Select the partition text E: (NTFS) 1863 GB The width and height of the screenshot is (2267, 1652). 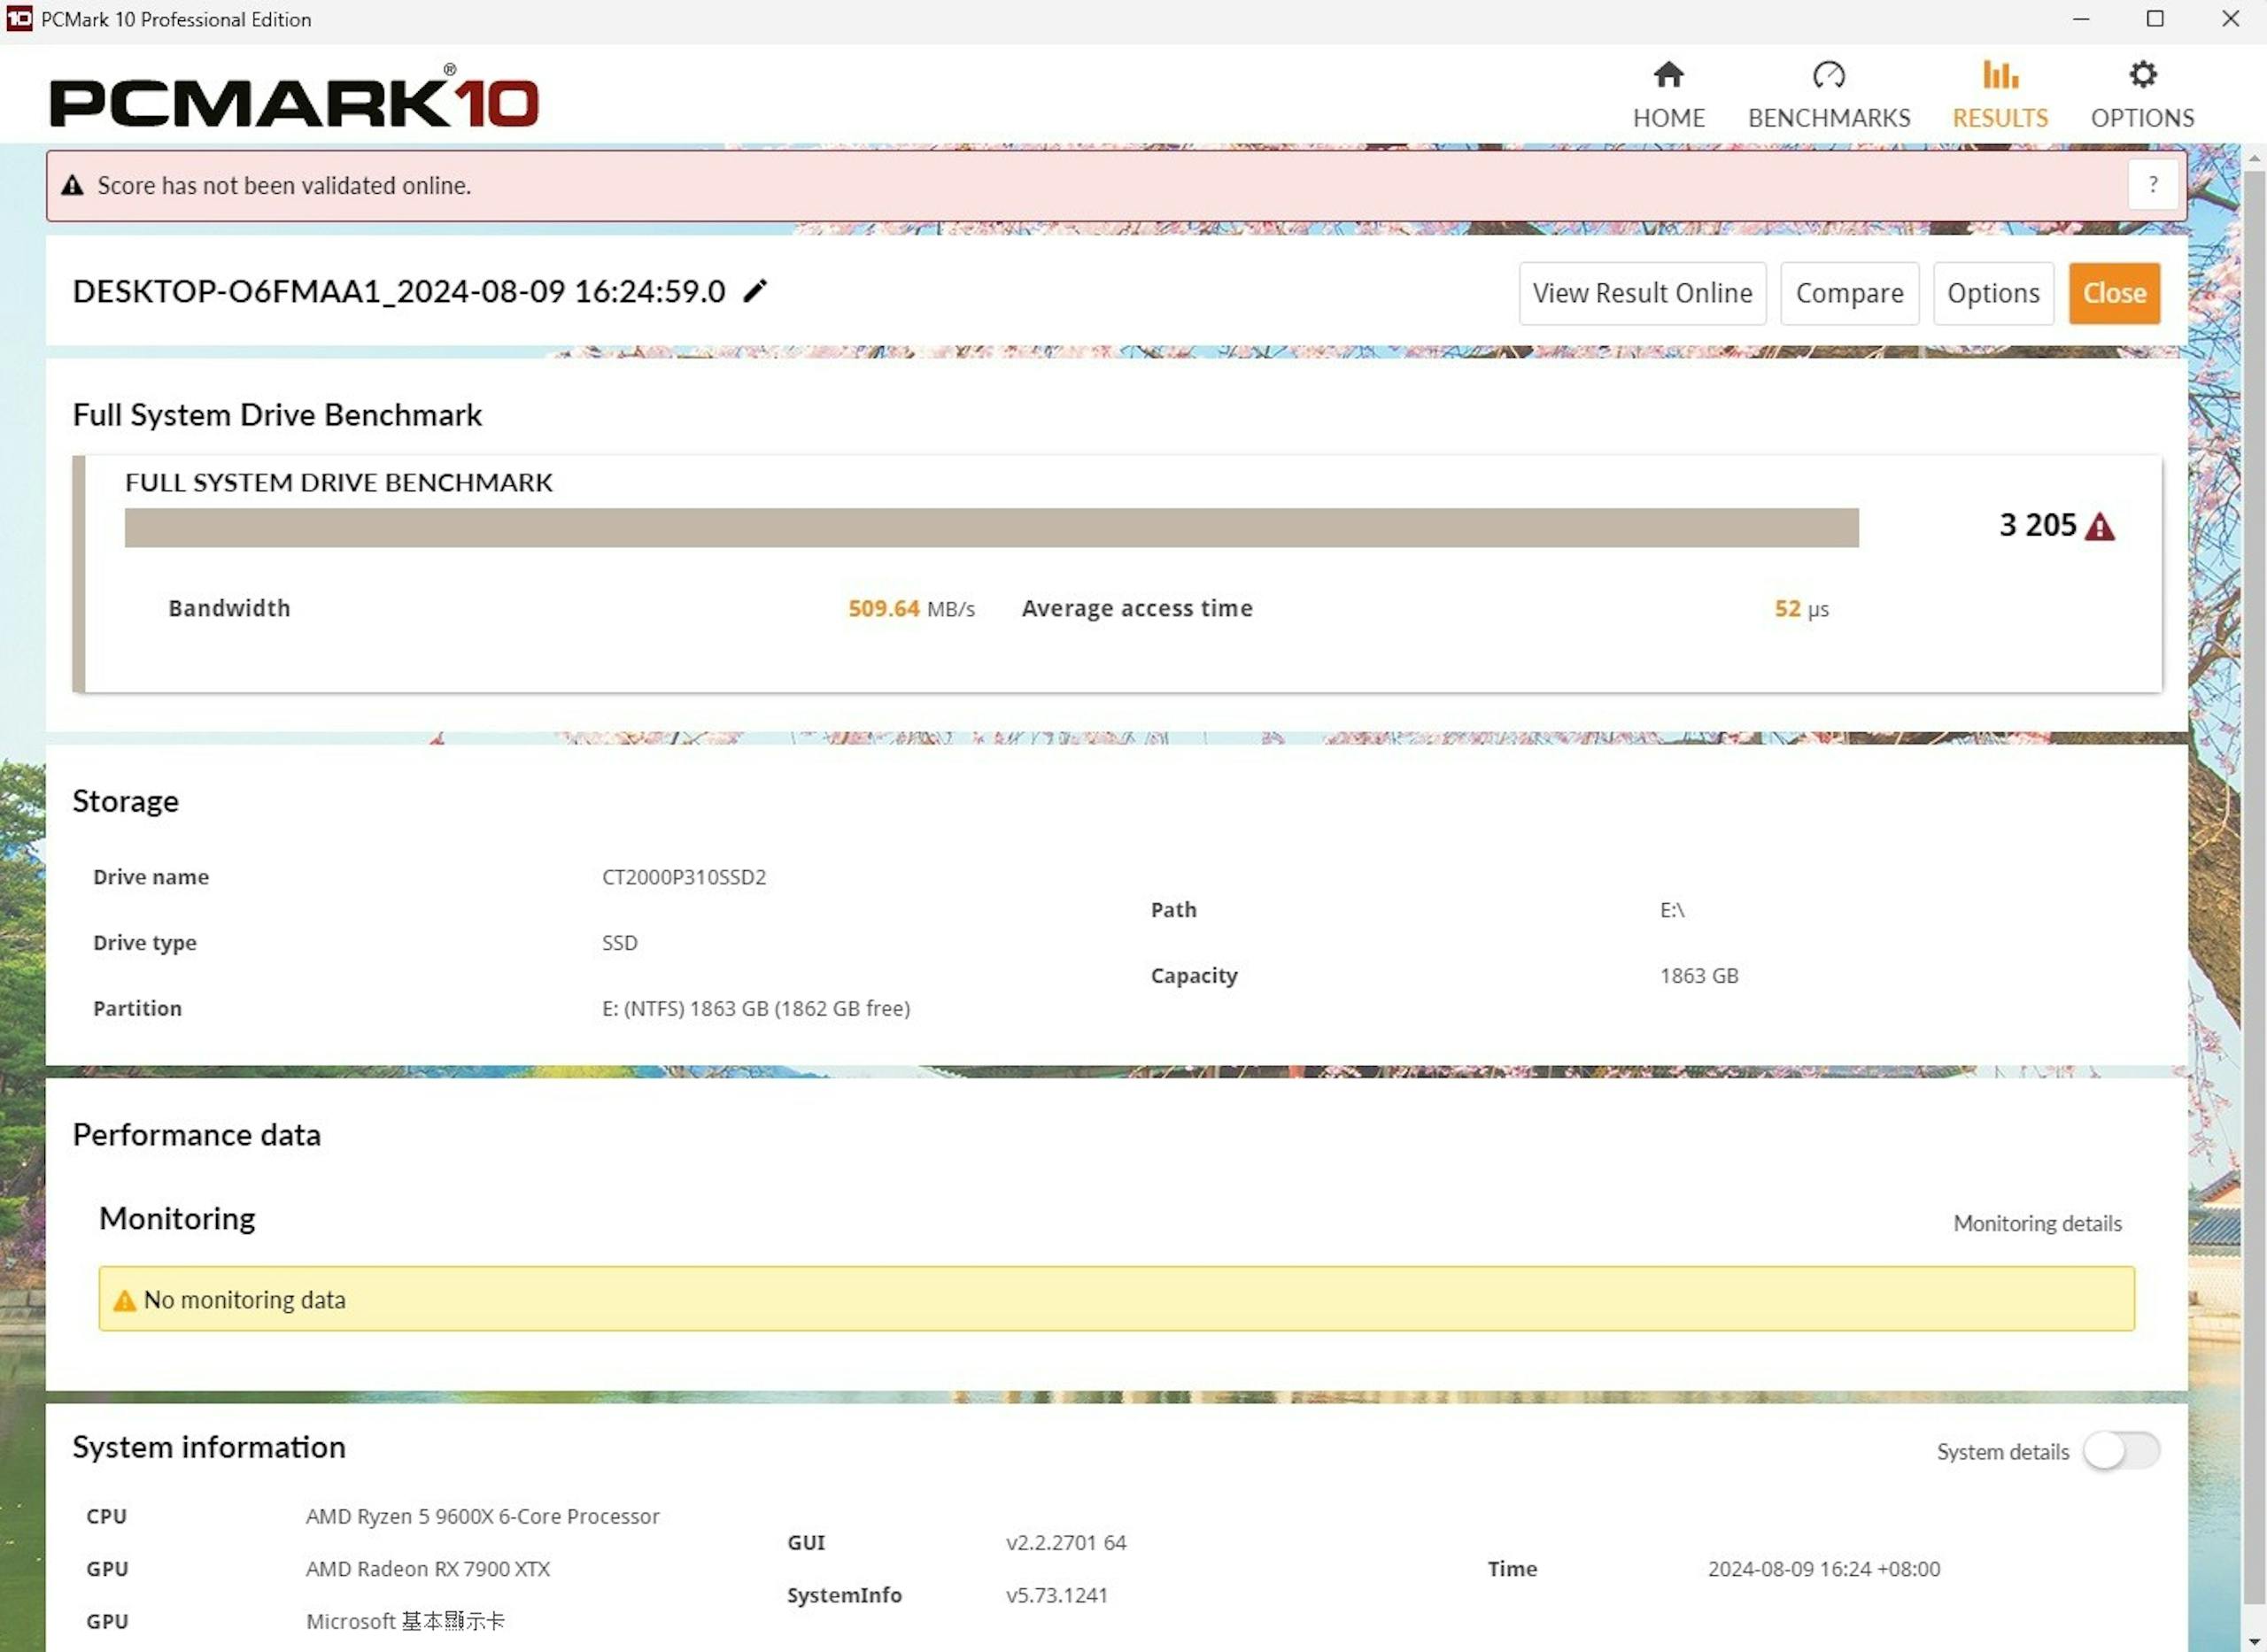[755, 1008]
